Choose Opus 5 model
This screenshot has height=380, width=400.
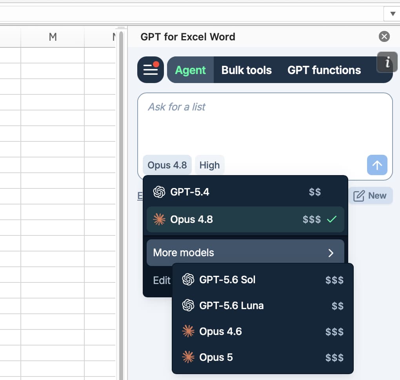(x=263, y=357)
